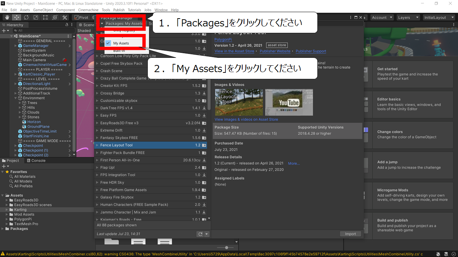Expand the Trees object in Hierarchy

(x=20, y=103)
